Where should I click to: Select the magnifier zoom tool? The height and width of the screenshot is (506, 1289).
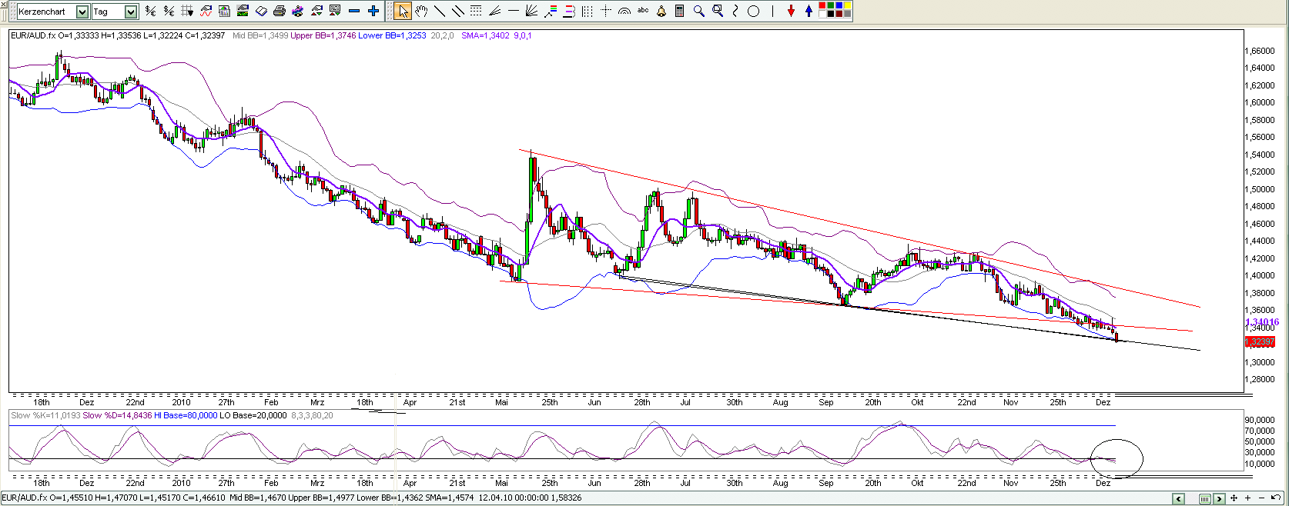click(x=698, y=11)
